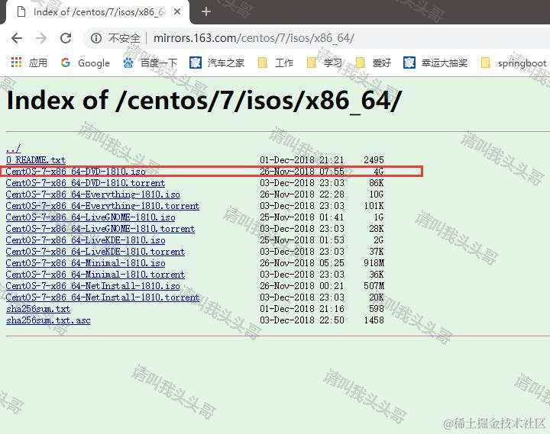Open a new tab with the plus button

(x=206, y=12)
